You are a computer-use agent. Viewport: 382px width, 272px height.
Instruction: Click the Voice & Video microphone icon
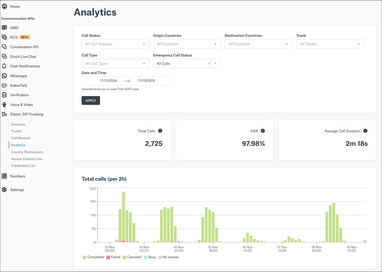click(x=4, y=104)
